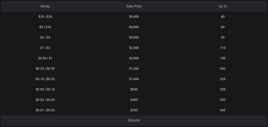Select the $0.50 | $1 blinds cell
The image size is (268, 127).
45,58
